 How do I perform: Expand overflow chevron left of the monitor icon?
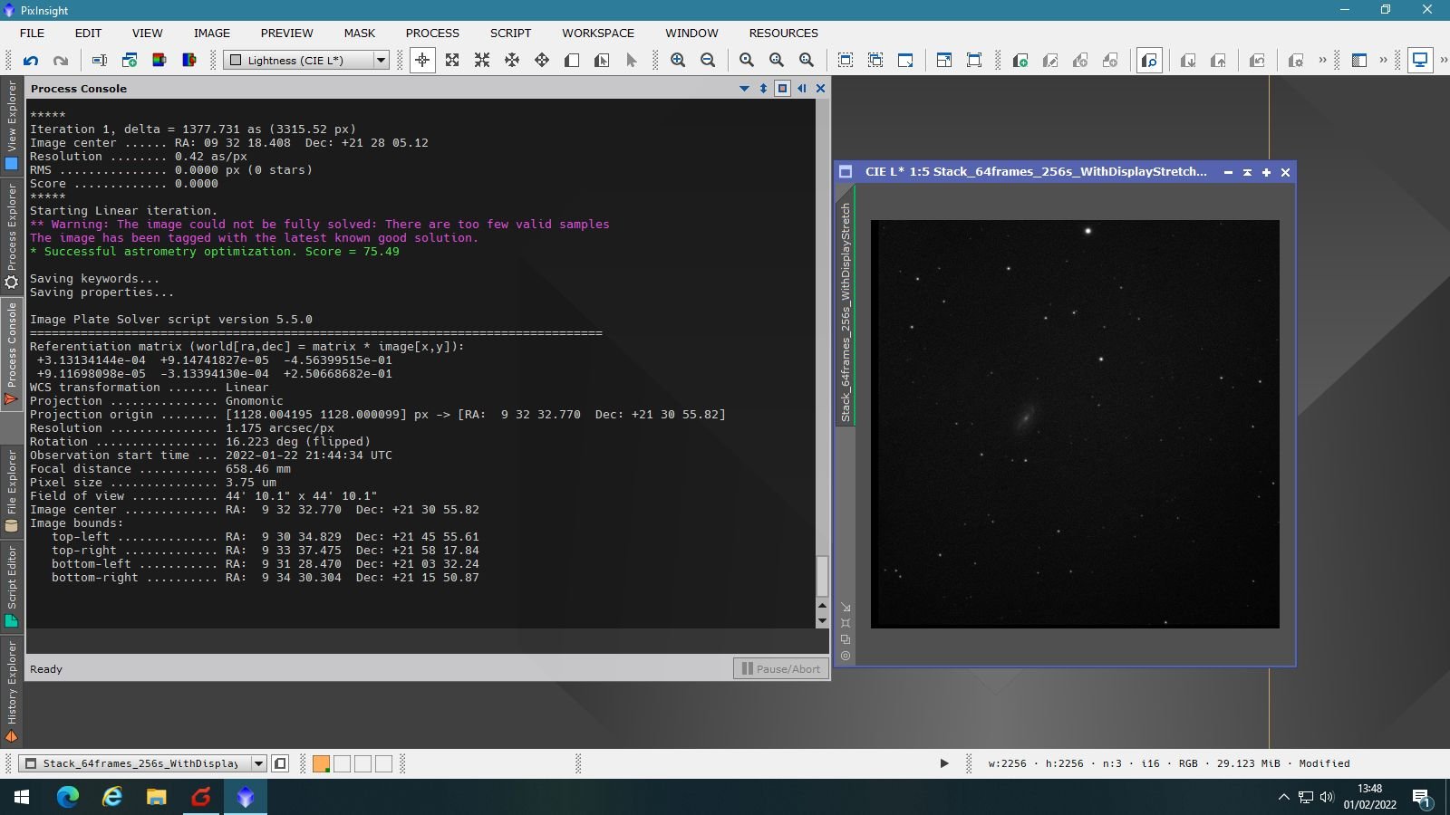tap(1383, 61)
